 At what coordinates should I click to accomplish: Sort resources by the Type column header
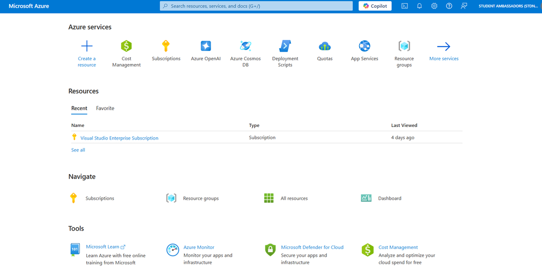click(254, 125)
